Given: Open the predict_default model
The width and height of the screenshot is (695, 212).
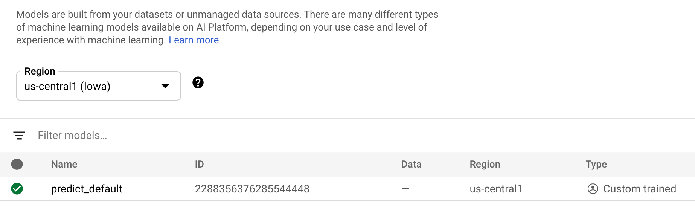Looking at the screenshot, I should click(x=87, y=189).
